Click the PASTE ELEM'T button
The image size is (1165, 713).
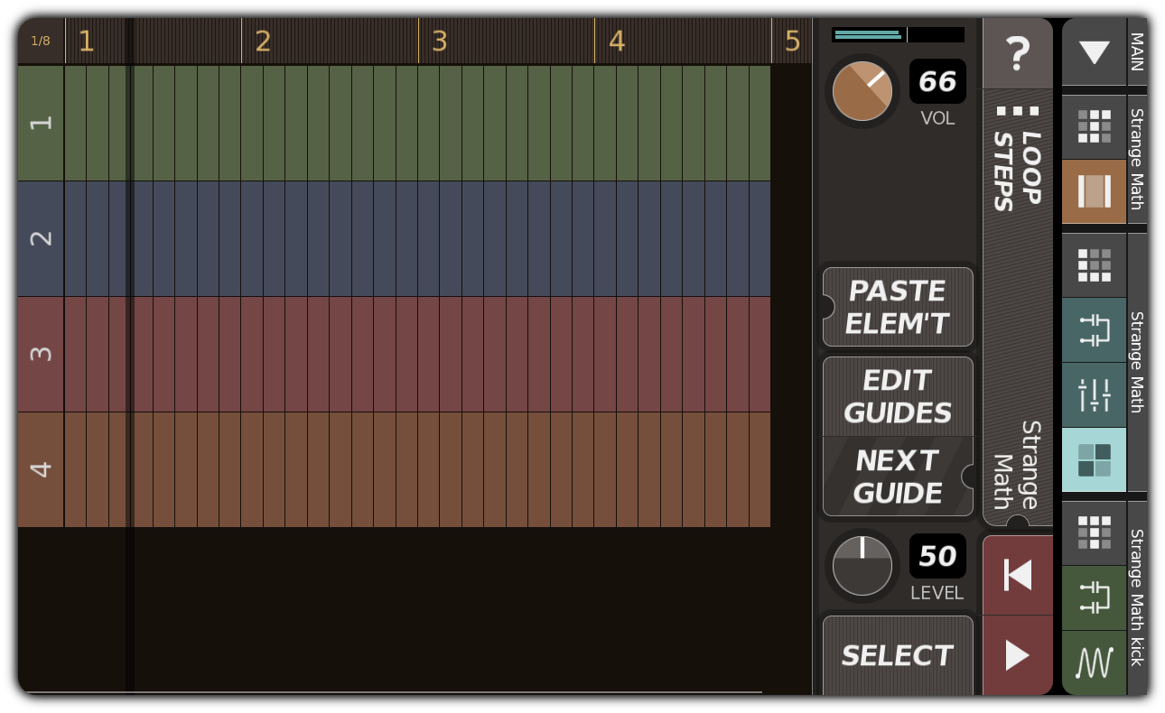897,307
